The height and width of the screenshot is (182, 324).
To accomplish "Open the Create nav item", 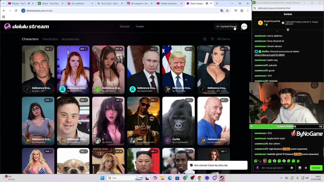I will (x=140, y=27).
